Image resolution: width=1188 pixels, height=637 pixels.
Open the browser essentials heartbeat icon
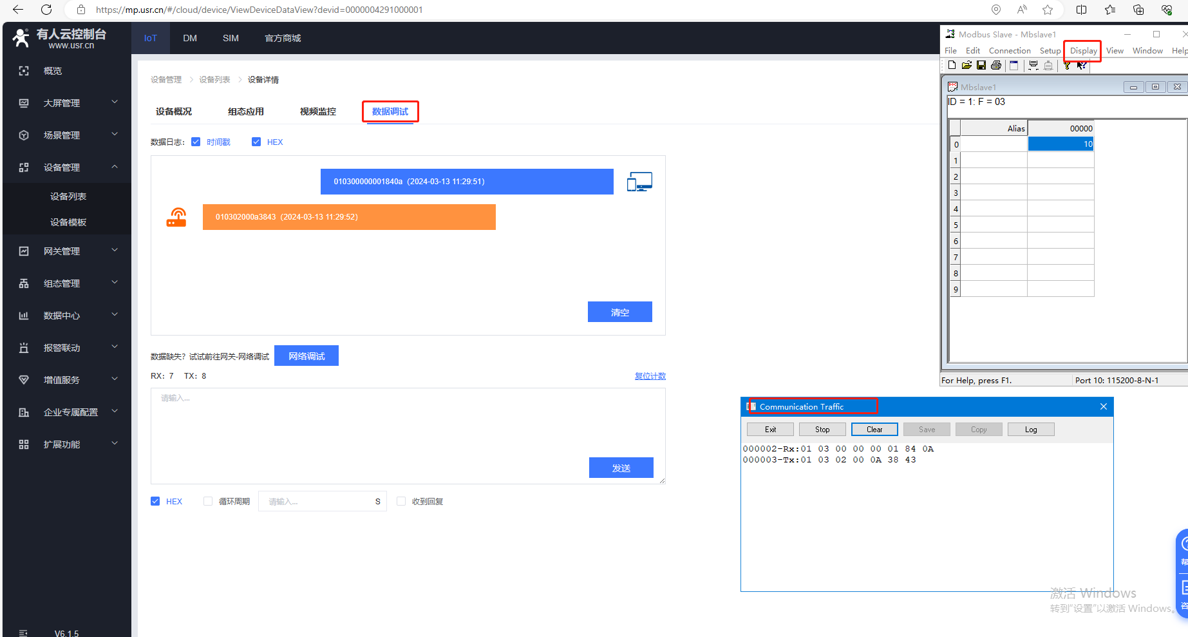coord(1167,10)
